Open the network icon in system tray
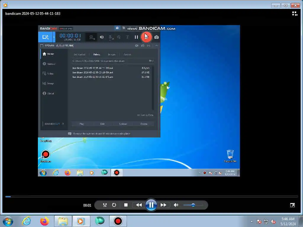The image size is (303, 227). pyautogui.click(x=266, y=221)
